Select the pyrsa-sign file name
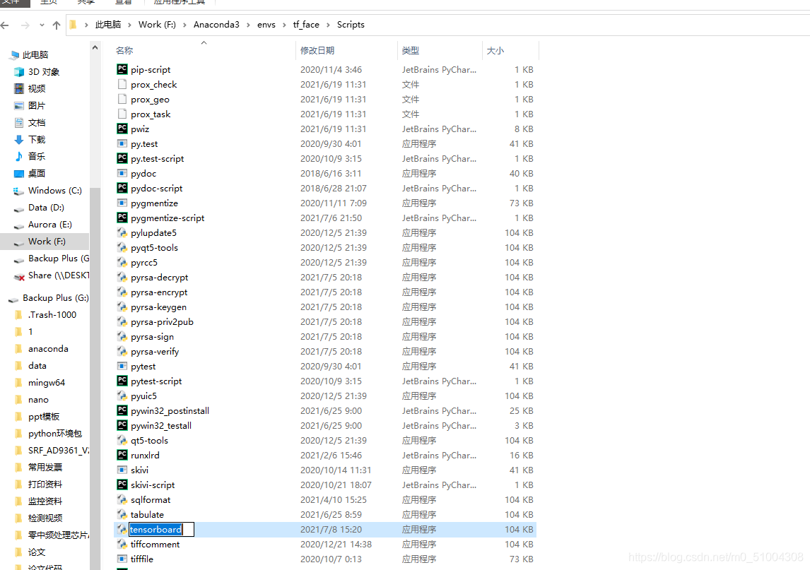 [153, 337]
